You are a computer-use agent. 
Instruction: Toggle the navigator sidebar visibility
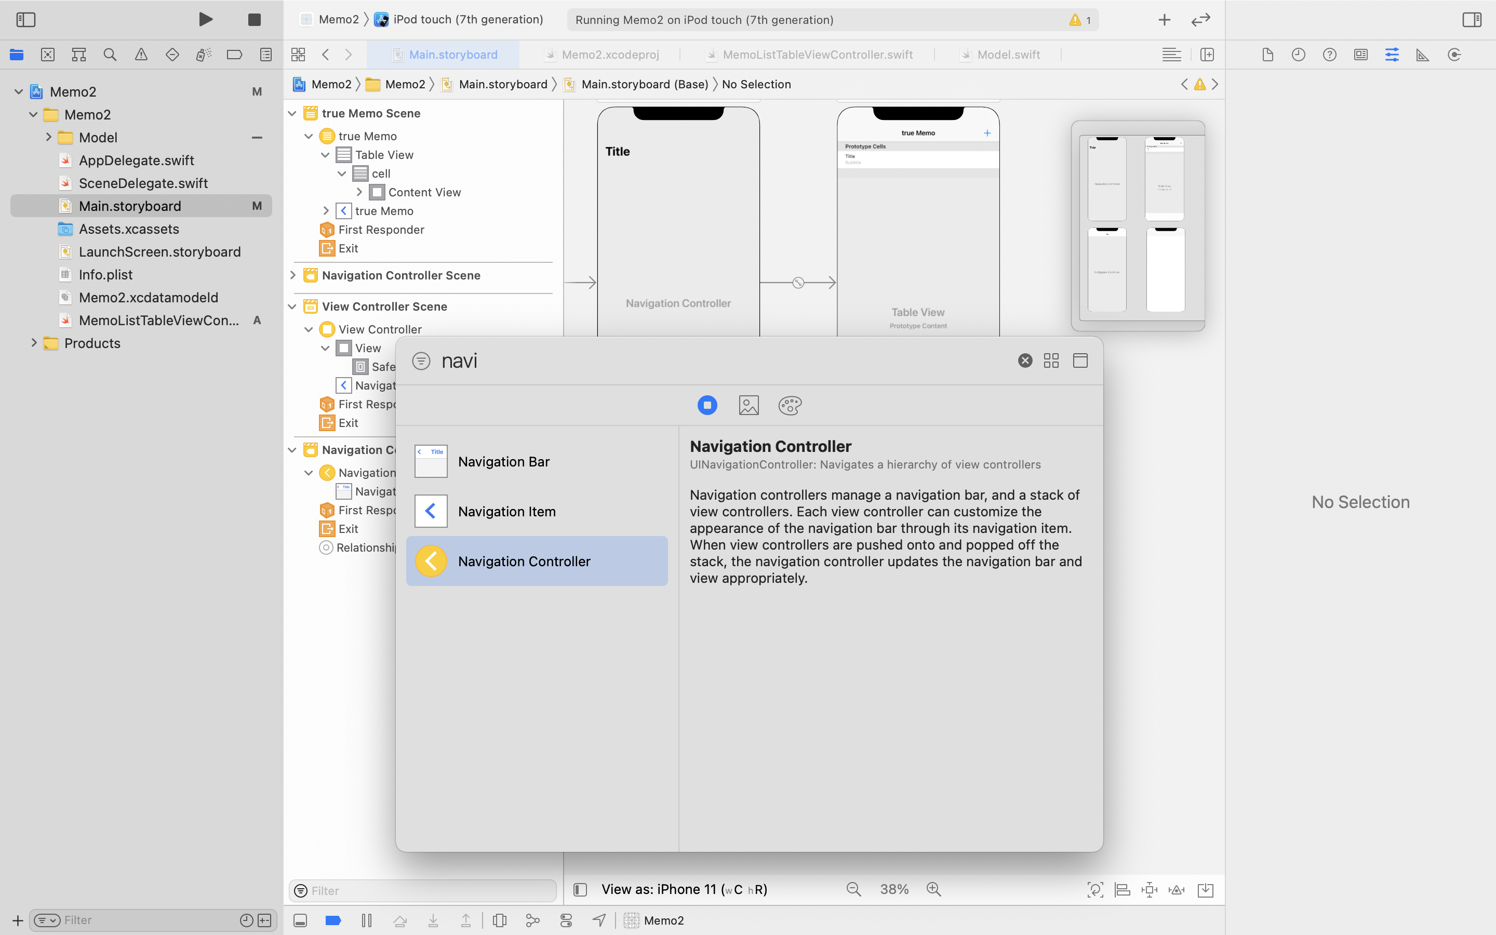point(26,20)
